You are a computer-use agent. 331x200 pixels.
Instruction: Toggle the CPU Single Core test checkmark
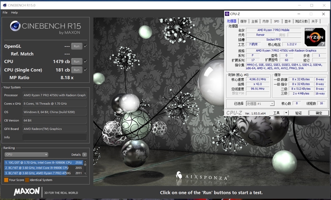86,70
